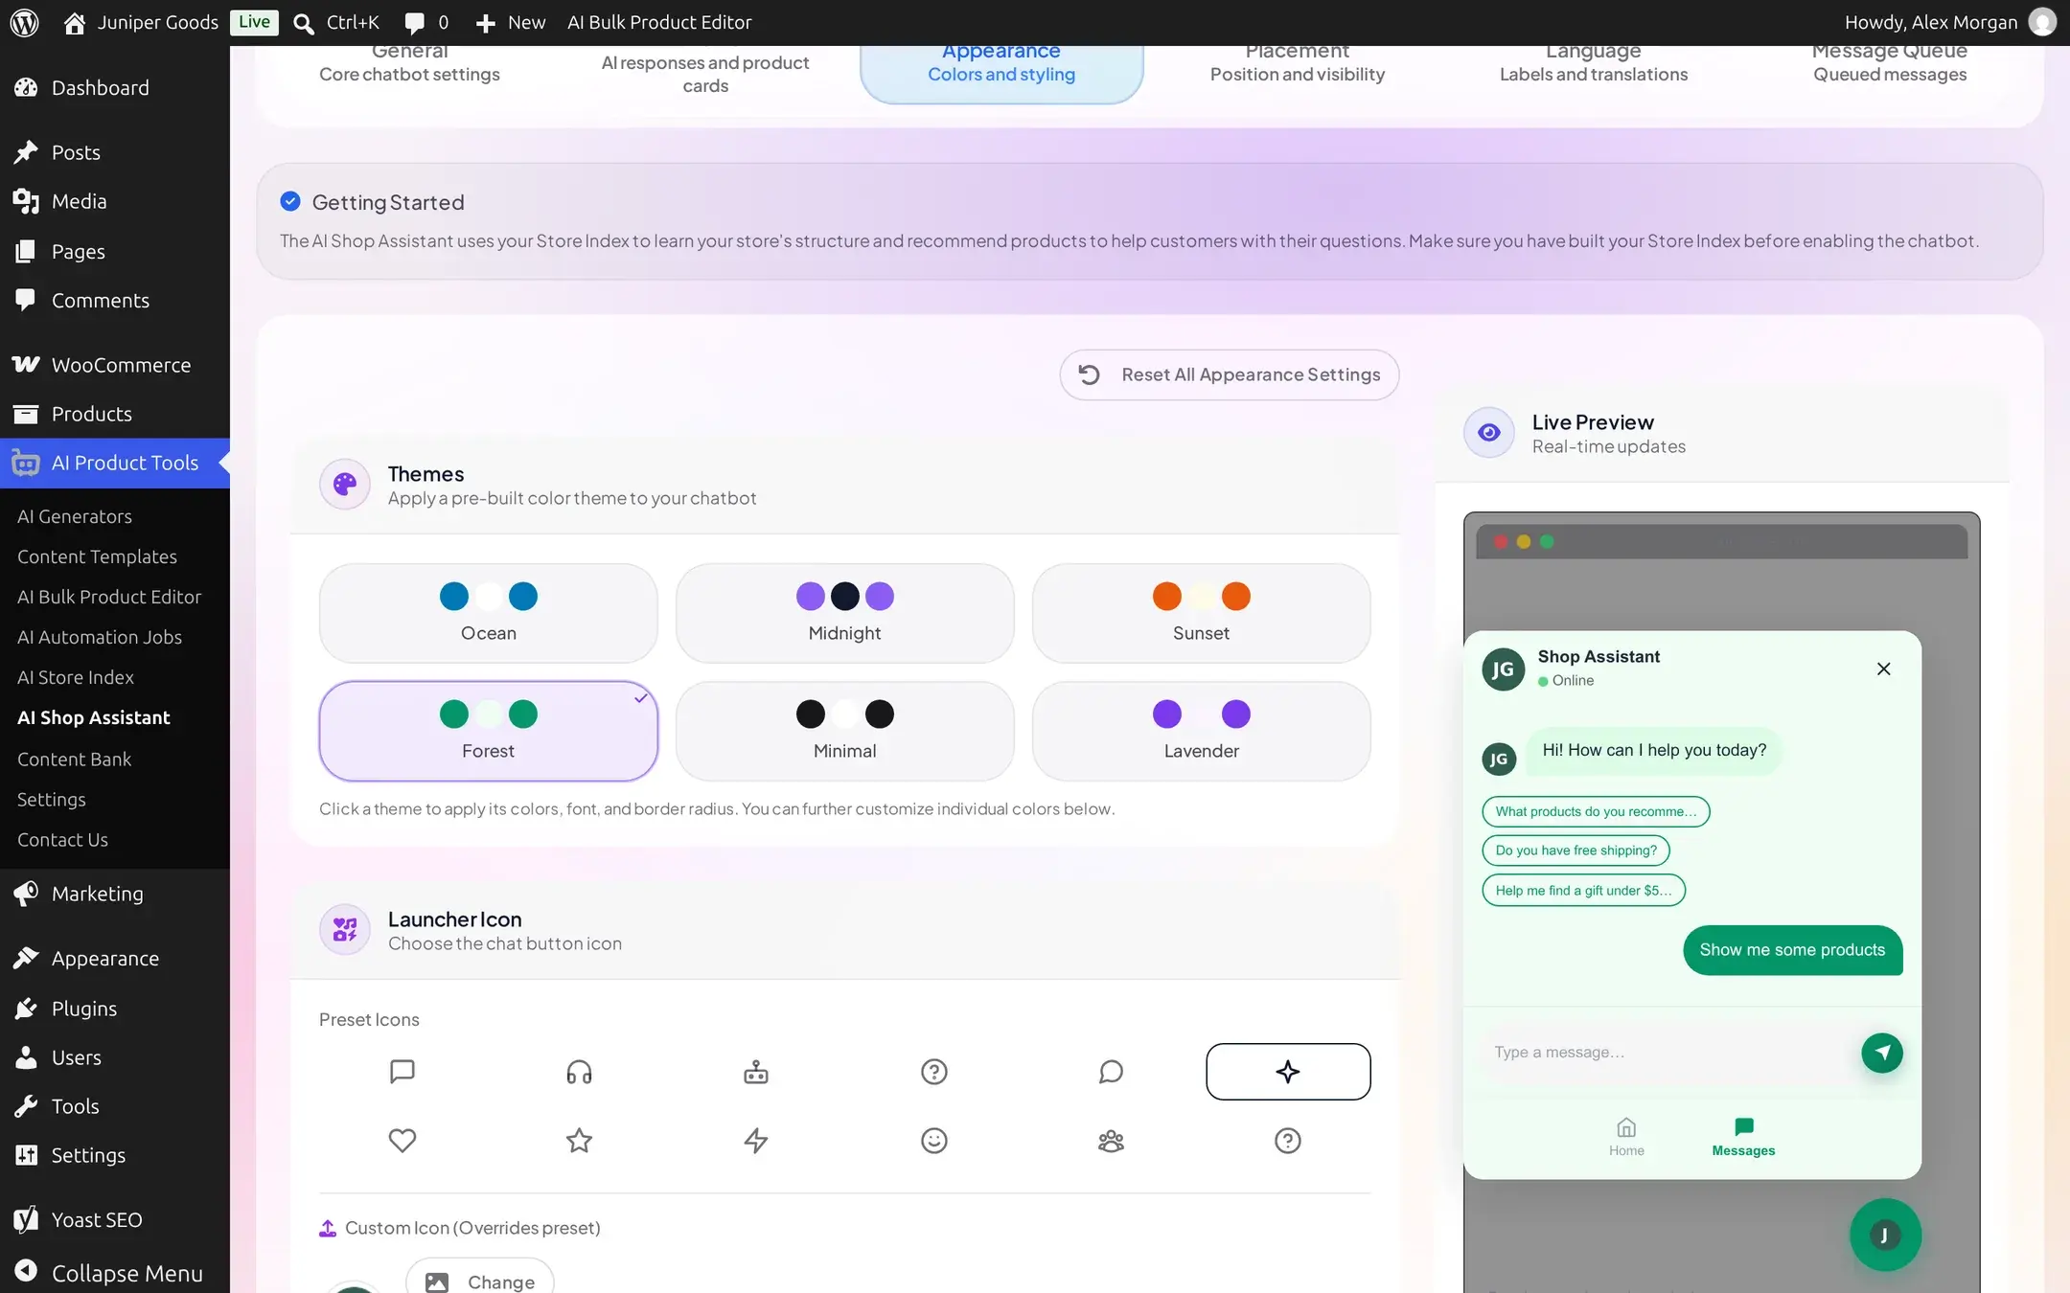Apply the Sunset theme
The height and width of the screenshot is (1293, 2070).
1202,613
